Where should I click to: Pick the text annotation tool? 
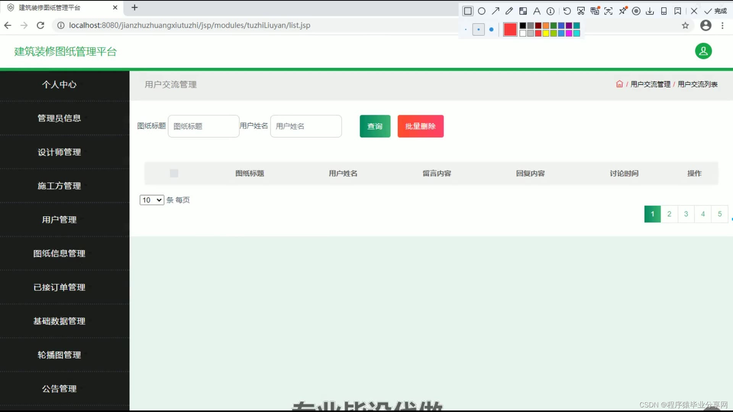click(537, 11)
